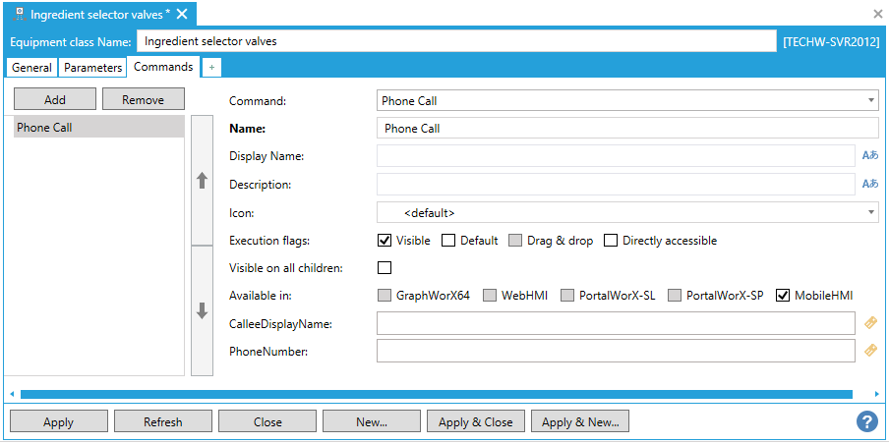889x444 pixels.
Task: Click the move command up arrow
Action: pos(202,181)
